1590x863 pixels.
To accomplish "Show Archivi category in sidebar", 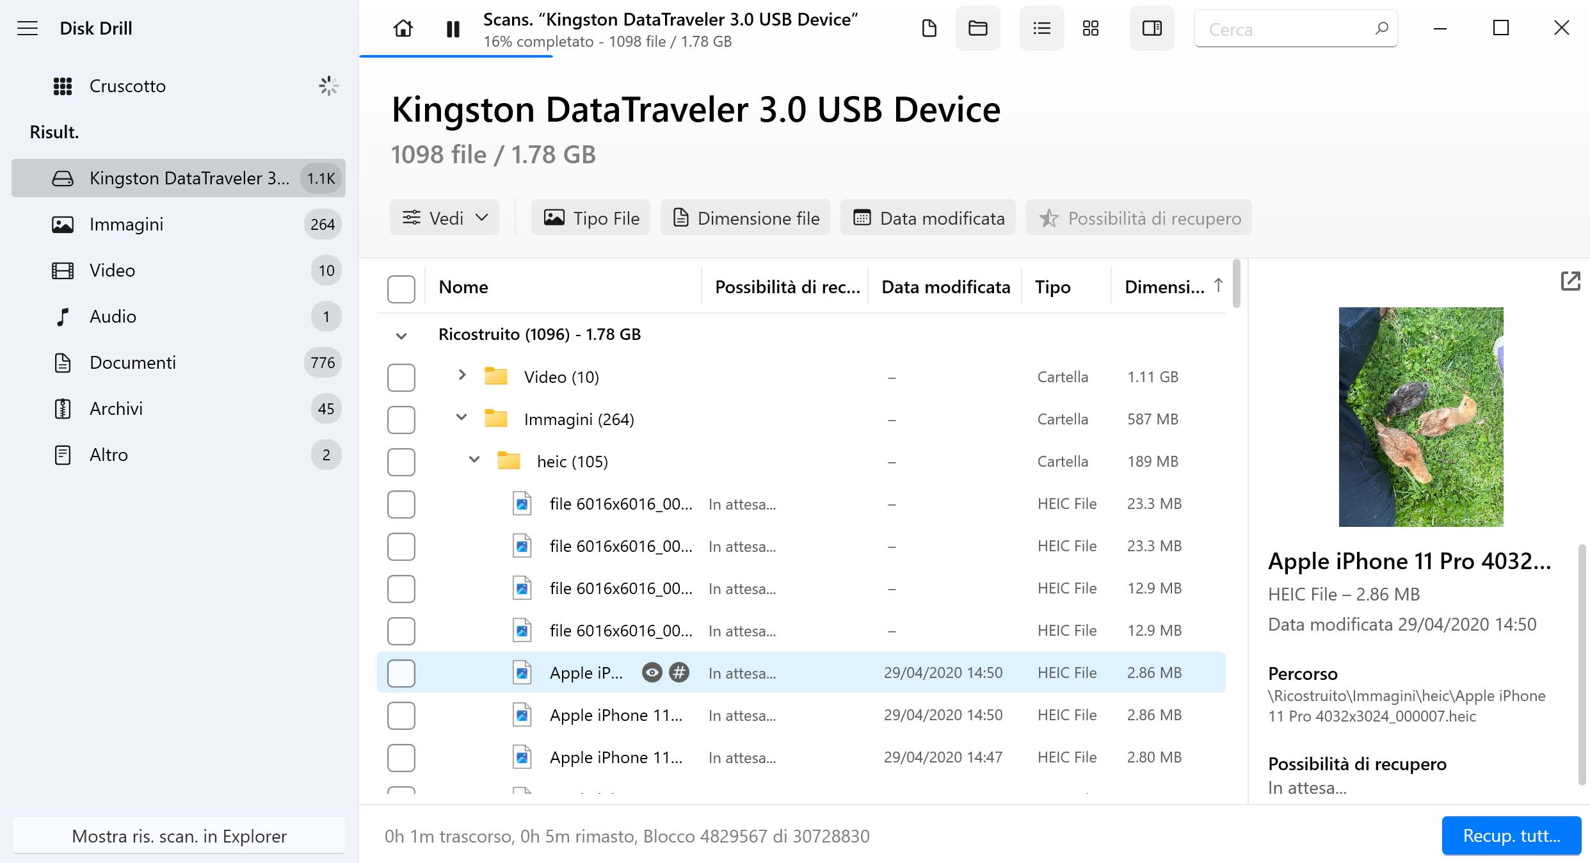I will click(179, 408).
